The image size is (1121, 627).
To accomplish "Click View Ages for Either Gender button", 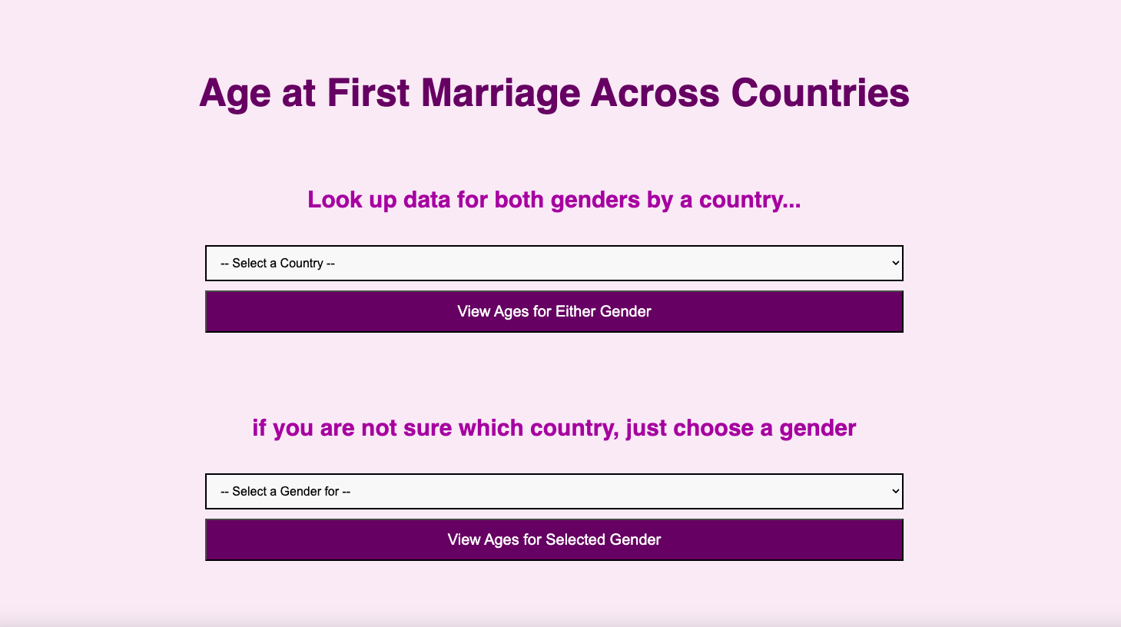I will 554,311.
